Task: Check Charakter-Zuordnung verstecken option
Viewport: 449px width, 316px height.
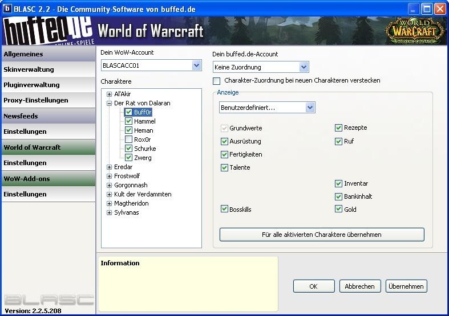Action: coord(217,81)
